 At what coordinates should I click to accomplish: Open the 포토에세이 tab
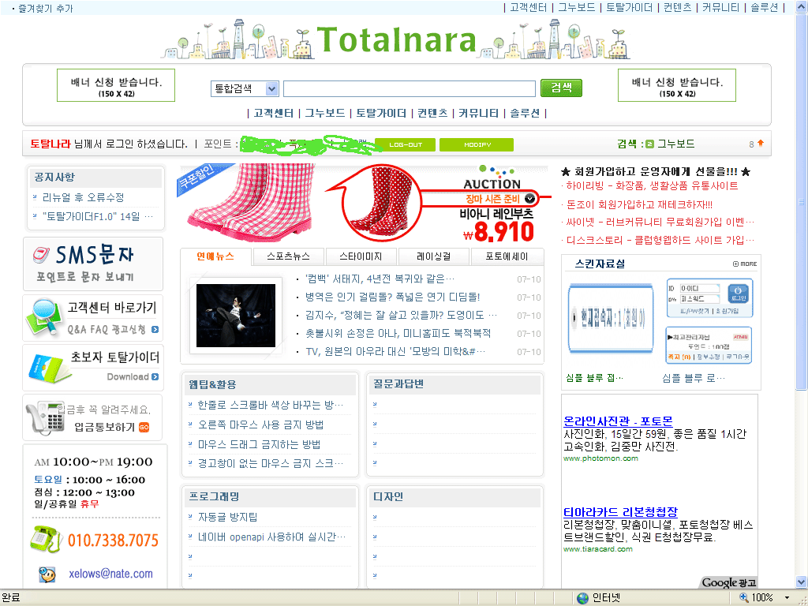[x=507, y=256]
